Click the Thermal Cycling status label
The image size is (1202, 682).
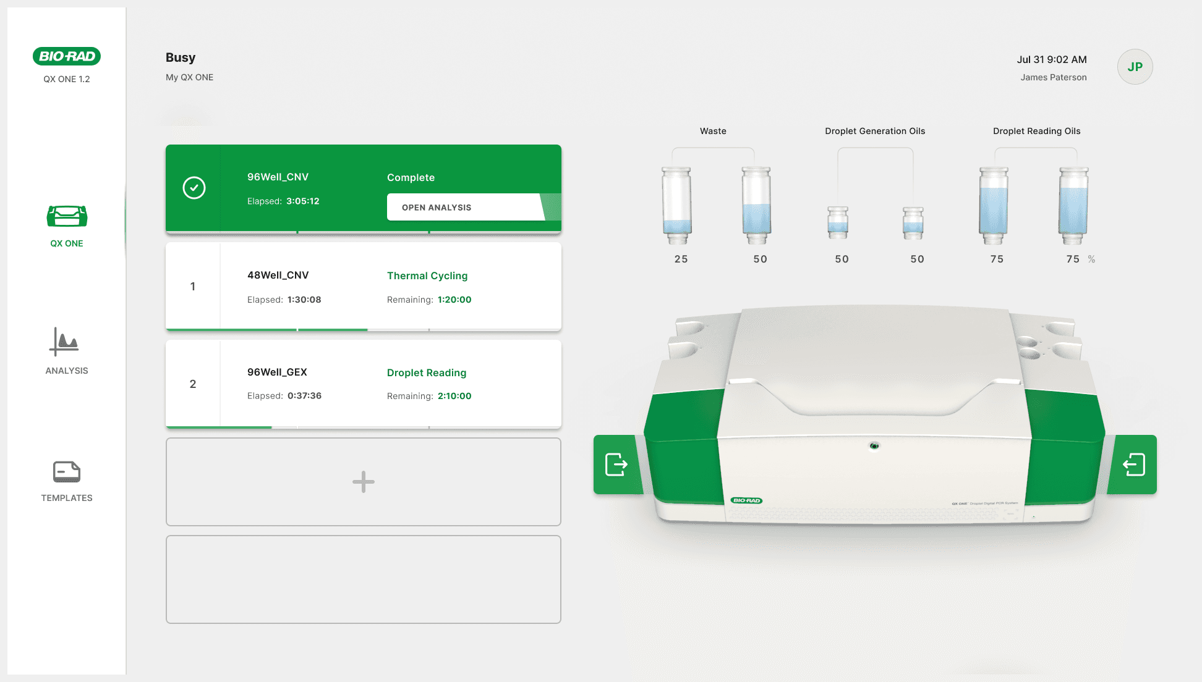point(427,276)
